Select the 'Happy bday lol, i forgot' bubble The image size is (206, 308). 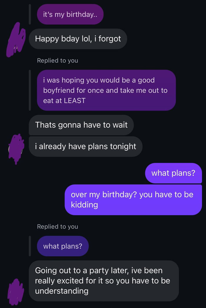(78, 39)
